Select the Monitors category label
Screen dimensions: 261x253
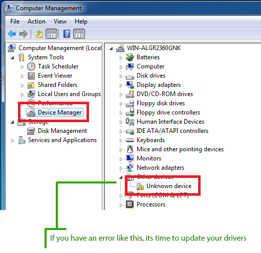[x=149, y=158]
